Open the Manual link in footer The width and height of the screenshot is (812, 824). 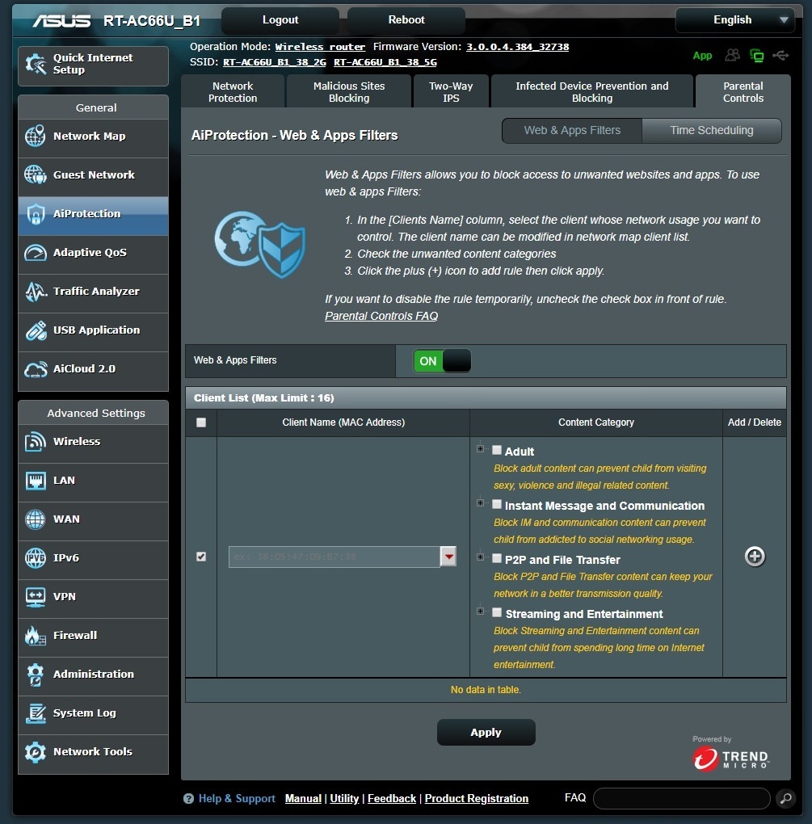(303, 799)
